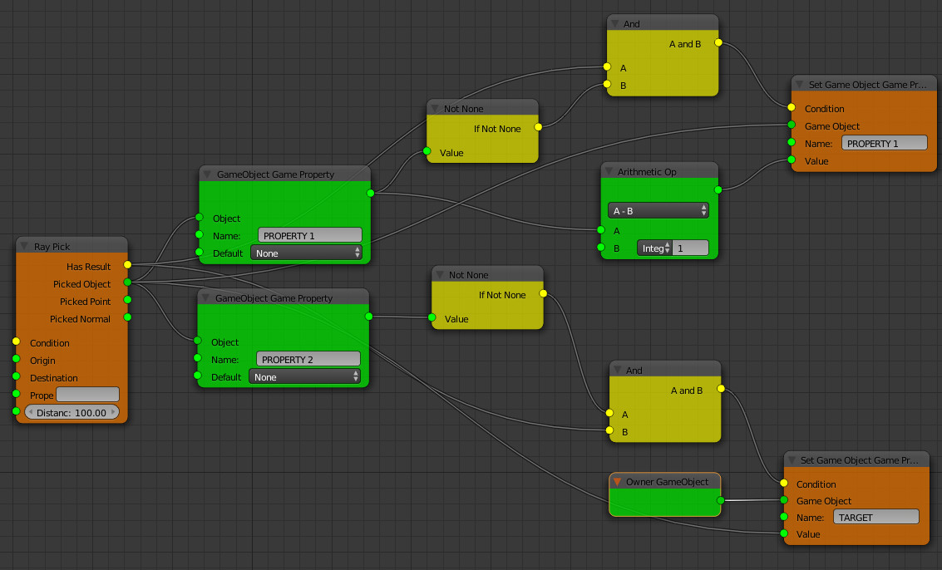Click the Has Result output socket
This screenshot has height=570, width=942.
coord(127,266)
